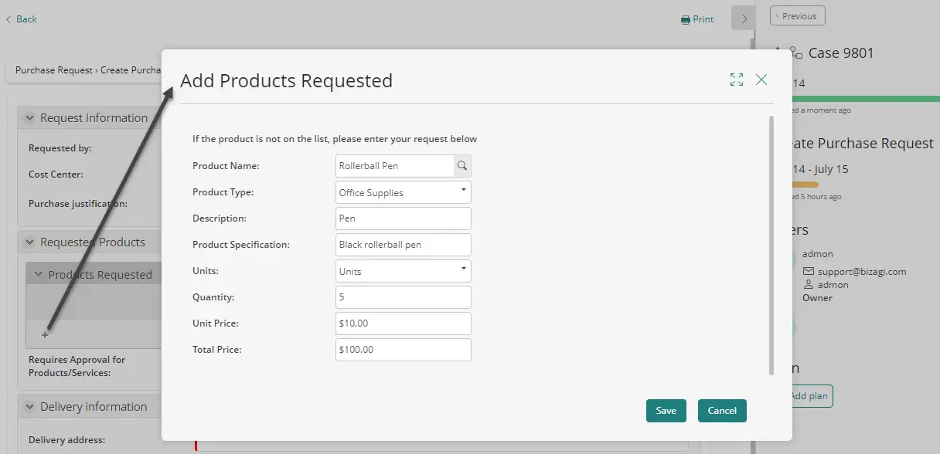940x454 pixels.
Task: Click the Purchase Request breadcrumb
Action: coord(54,70)
